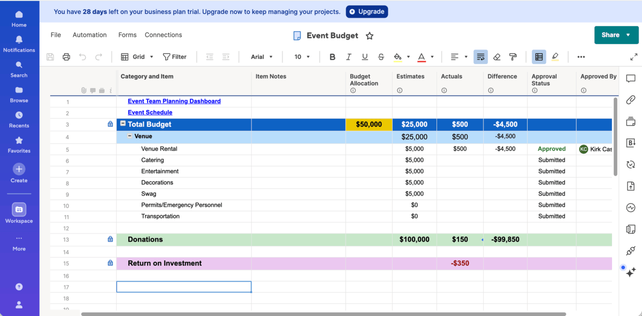Open the Event Team Planning Dashboard link
The image size is (642, 316).
click(174, 101)
